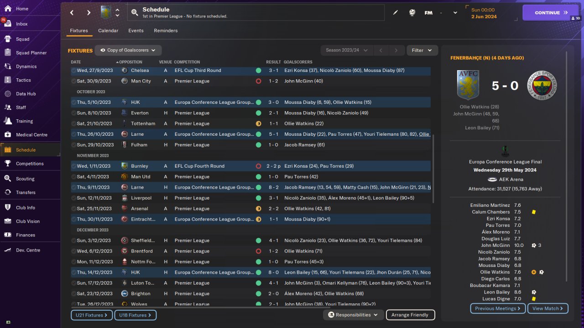Sort fixtures by the Opposition column header
Image resolution: width=584 pixels, height=328 pixels.
[130, 62]
